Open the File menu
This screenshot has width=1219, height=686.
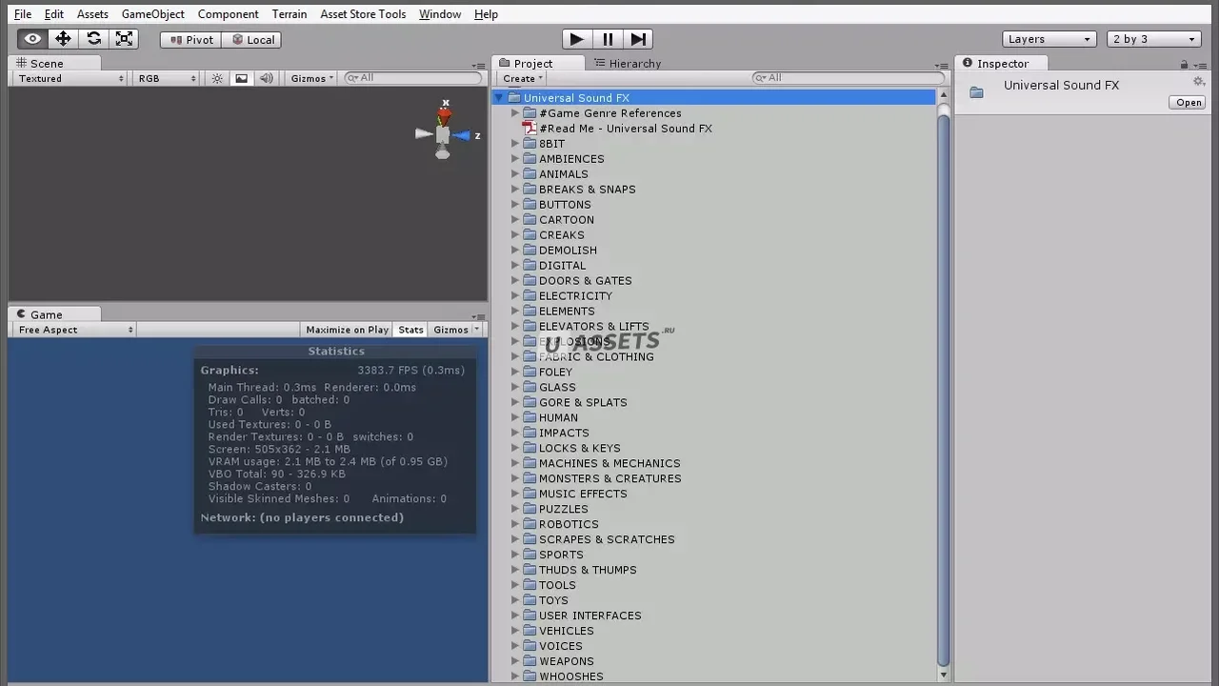[x=23, y=14]
